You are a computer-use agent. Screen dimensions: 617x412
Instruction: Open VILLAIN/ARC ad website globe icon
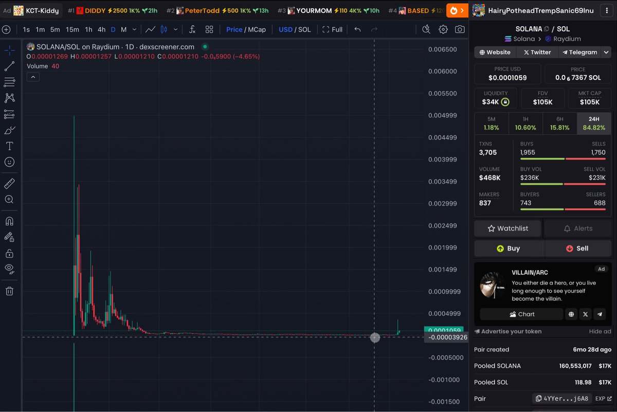[x=571, y=314]
